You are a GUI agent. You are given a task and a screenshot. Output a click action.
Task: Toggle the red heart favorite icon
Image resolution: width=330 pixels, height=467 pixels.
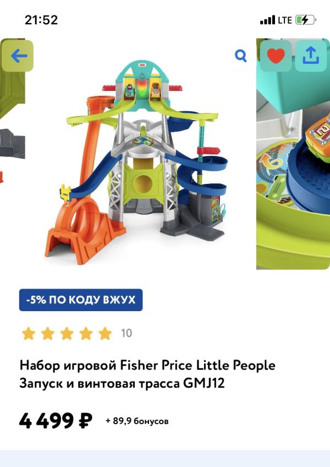pyautogui.click(x=276, y=56)
